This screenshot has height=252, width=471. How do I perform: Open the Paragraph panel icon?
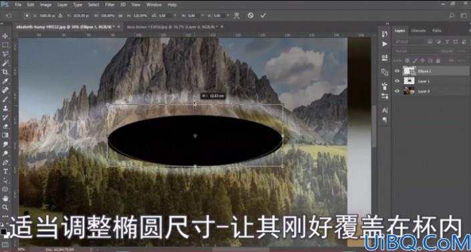[x=385, y=119]
